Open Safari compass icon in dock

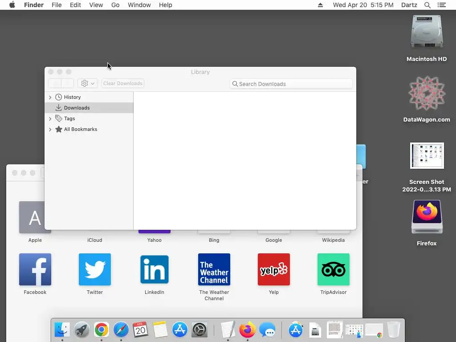pyautogui.click(x=121, y=330)
